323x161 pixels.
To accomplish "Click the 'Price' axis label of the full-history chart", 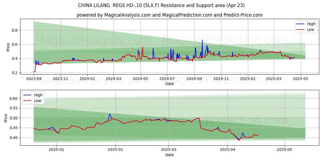I will 8,47.
